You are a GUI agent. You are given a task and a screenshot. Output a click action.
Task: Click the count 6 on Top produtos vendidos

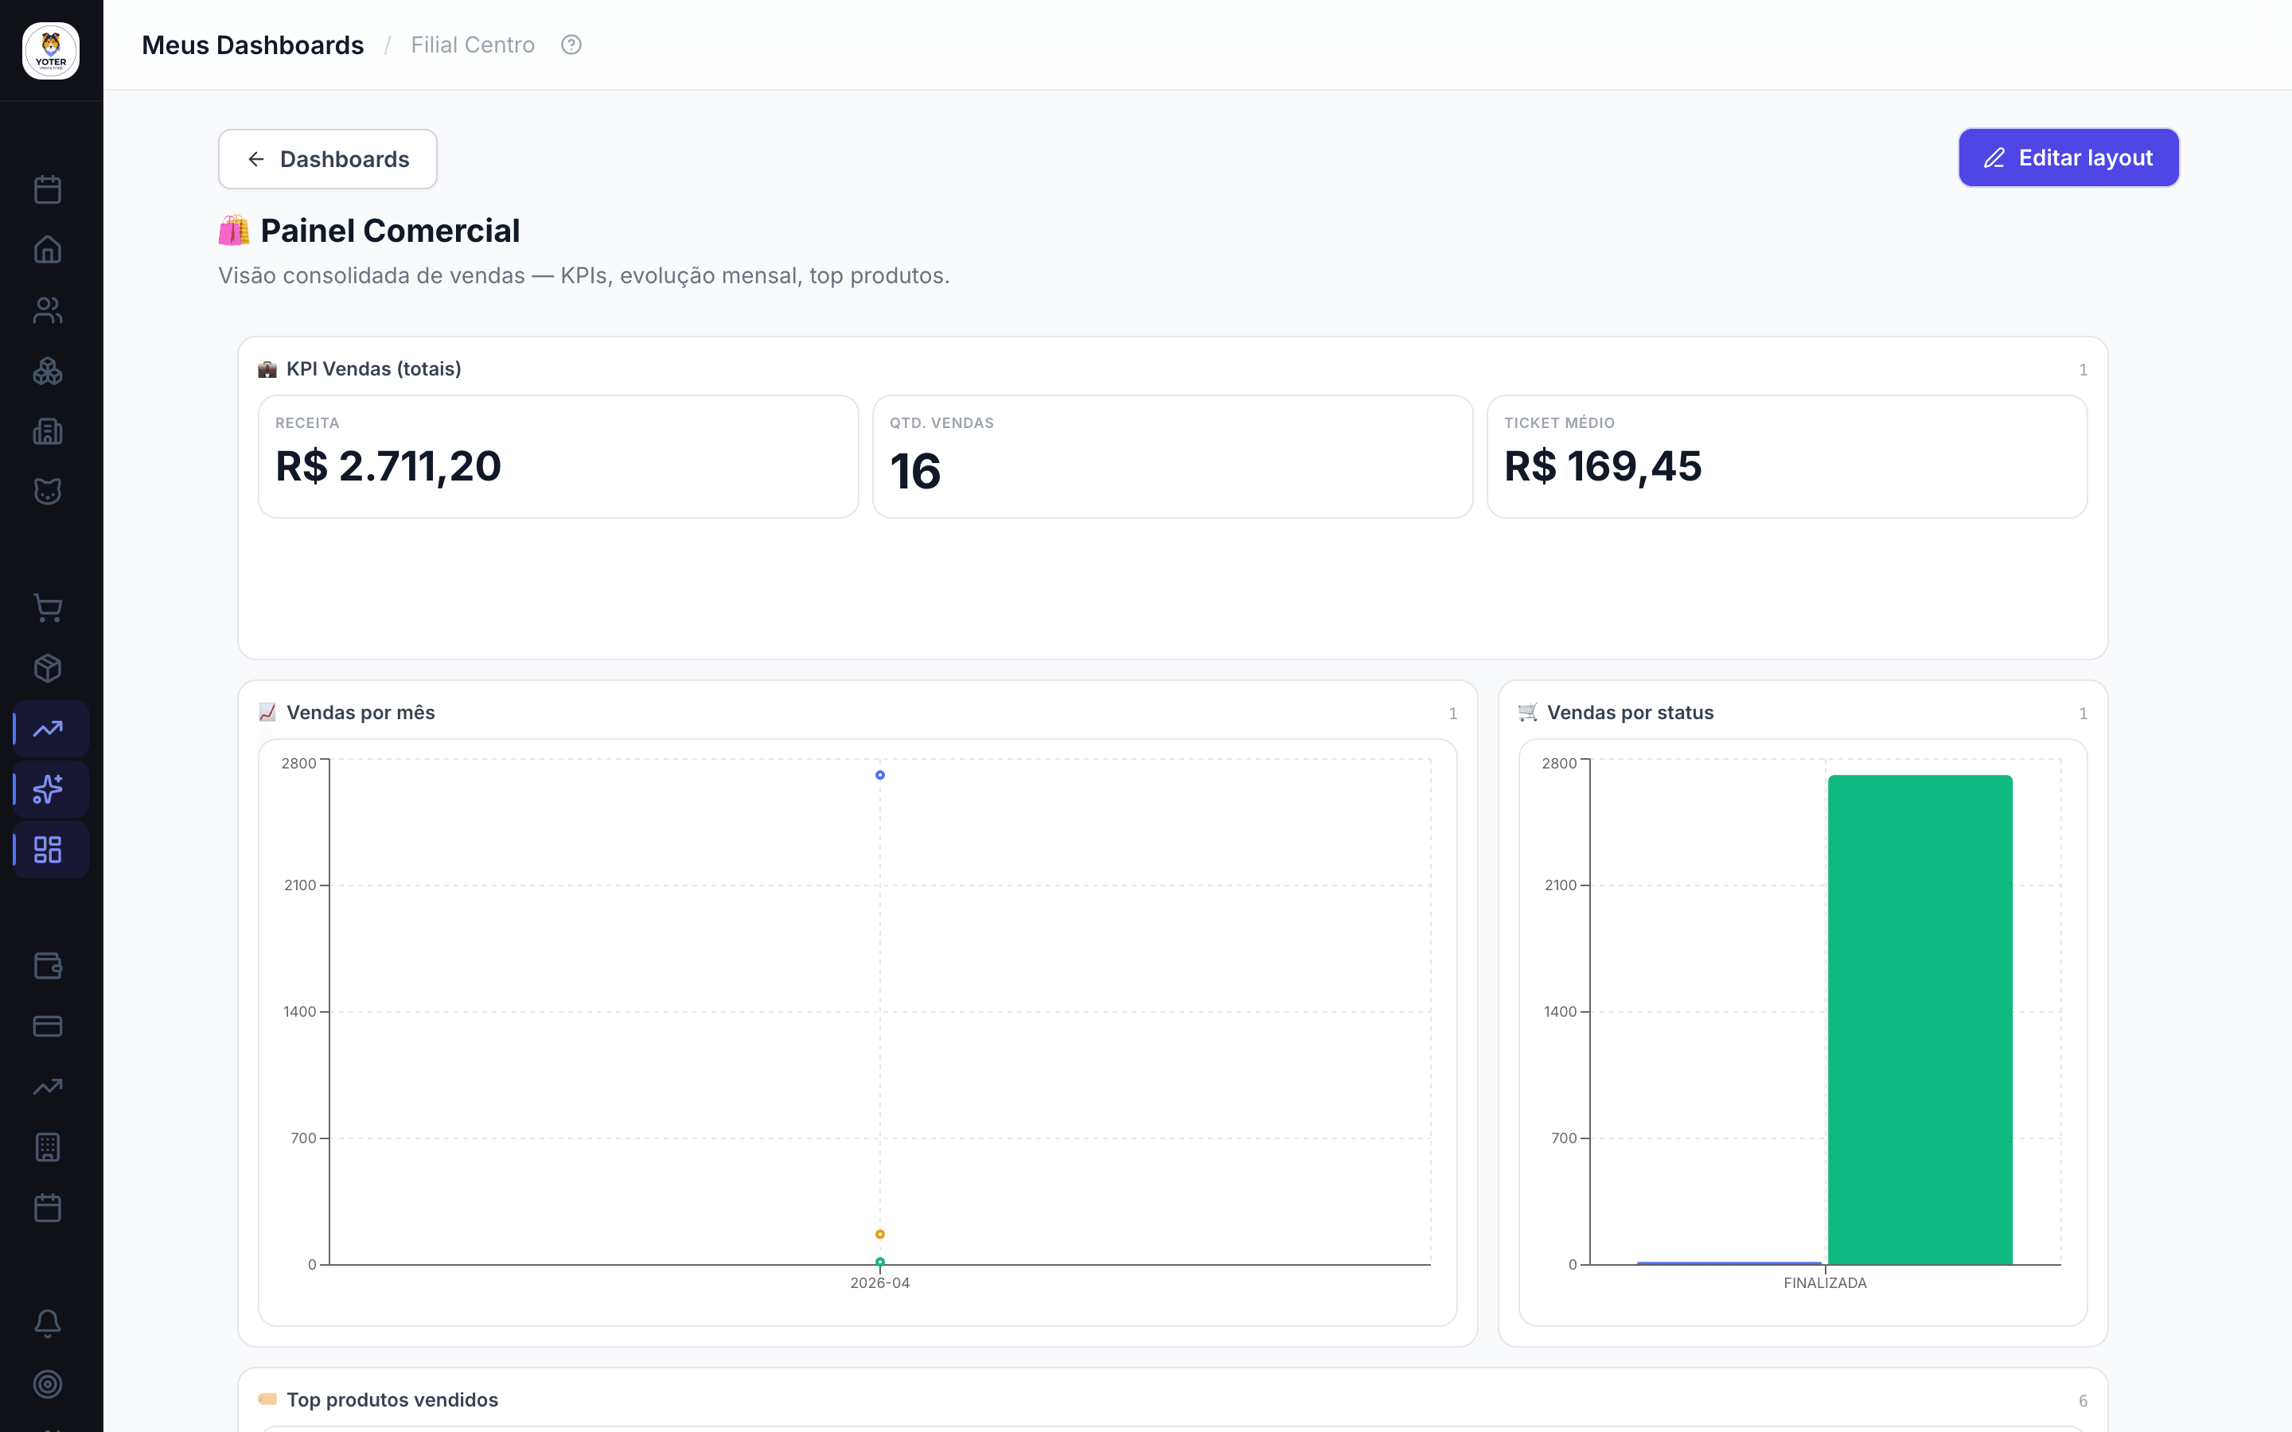(x=2083, y=1401)
